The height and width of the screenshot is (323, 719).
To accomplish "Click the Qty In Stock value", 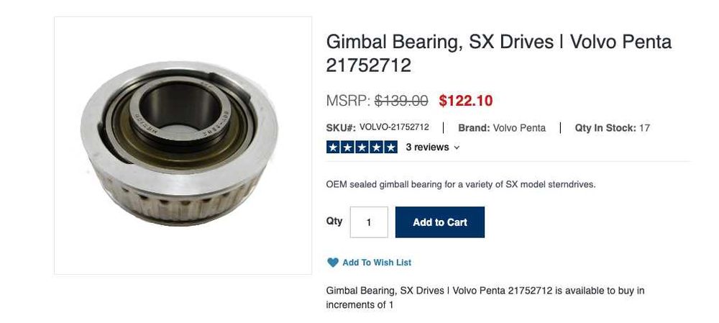I will (644, 128).
